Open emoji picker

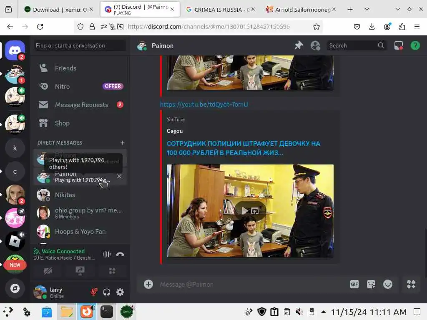[388, 284]
